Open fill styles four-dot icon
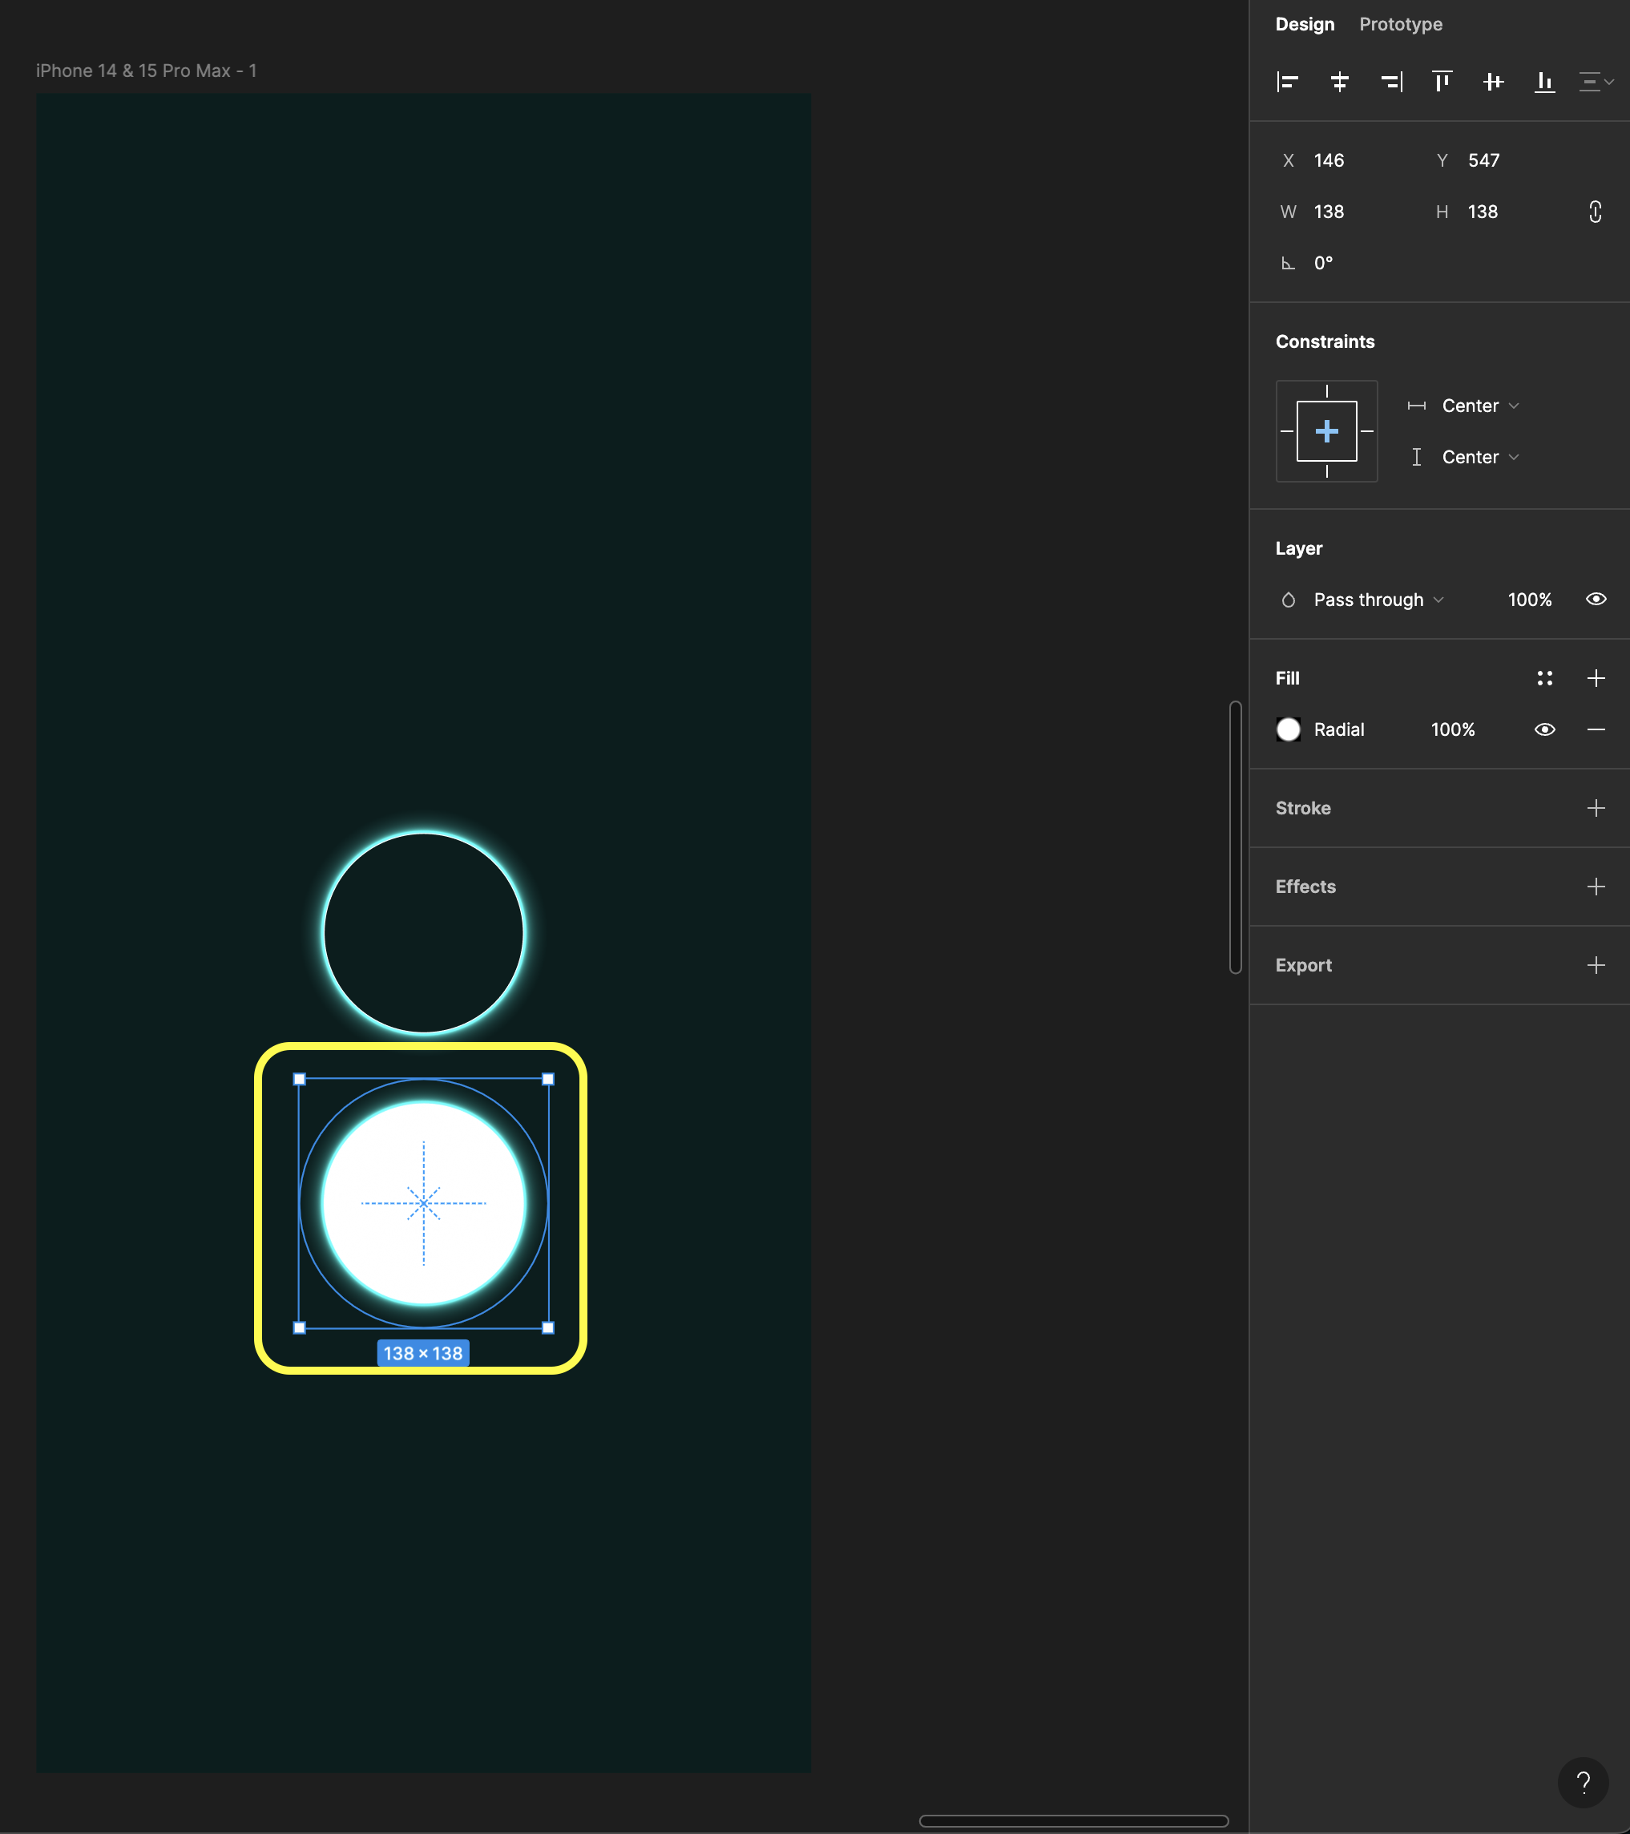 1544,678
